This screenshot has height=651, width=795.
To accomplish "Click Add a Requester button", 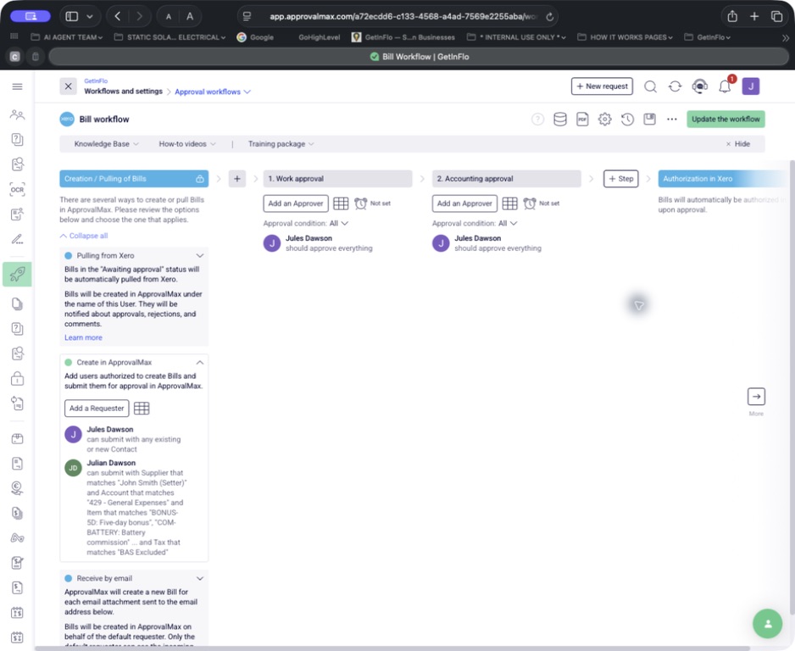I will [x=97, y=408].
